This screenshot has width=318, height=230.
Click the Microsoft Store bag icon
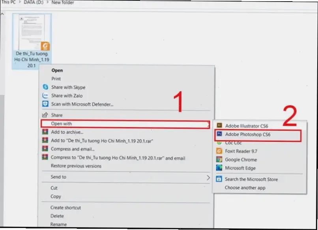pos(219,179)
